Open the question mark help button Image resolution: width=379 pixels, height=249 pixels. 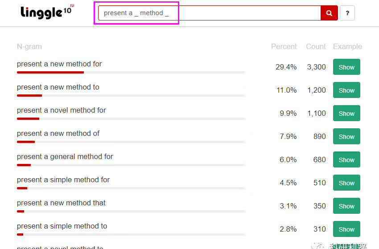click(347, 13)
